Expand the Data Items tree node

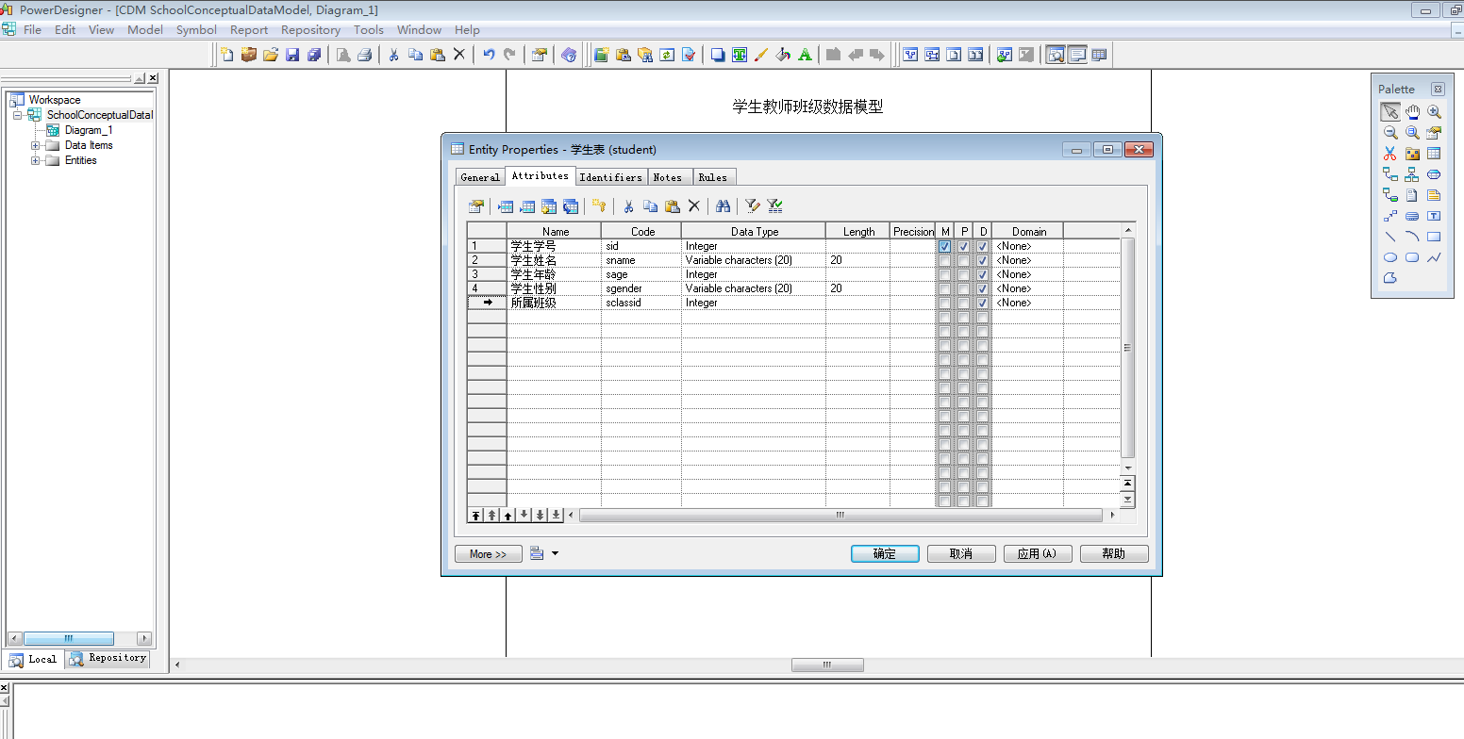pyautogui.click(x=36, y=145)
